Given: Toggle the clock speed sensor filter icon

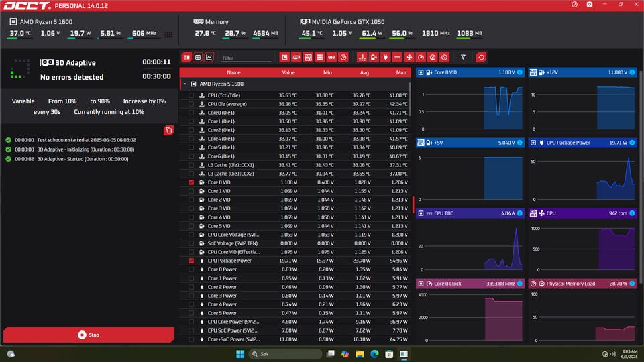Looking at the screenshot, I should pyautogui.click(x=421, y=58).
